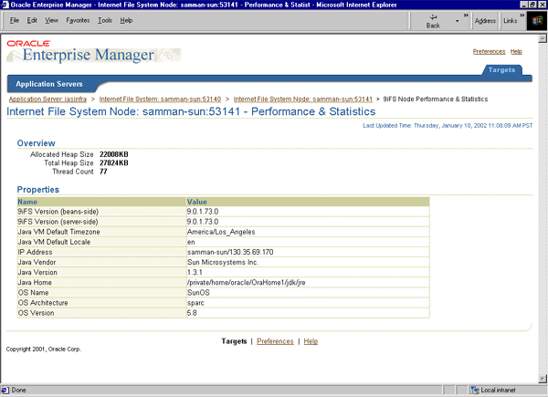Open the footer Preferences link
The image size is (548, 397).
[x=275, y=341]
